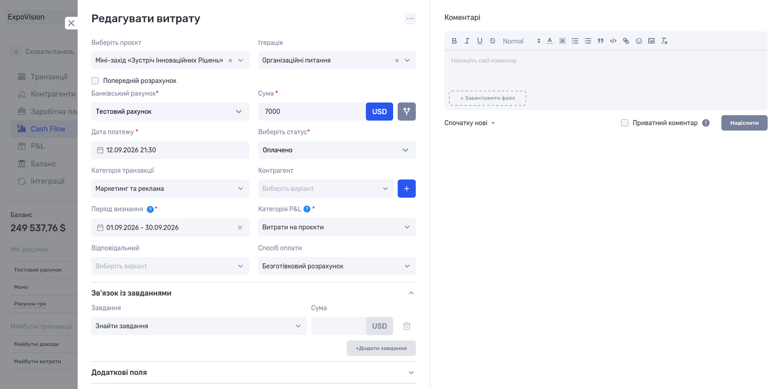The width and height of the screenshot is (779, 389).
Task: Open the Категорія транзакції dropdown
Action: tap(170, 188)
